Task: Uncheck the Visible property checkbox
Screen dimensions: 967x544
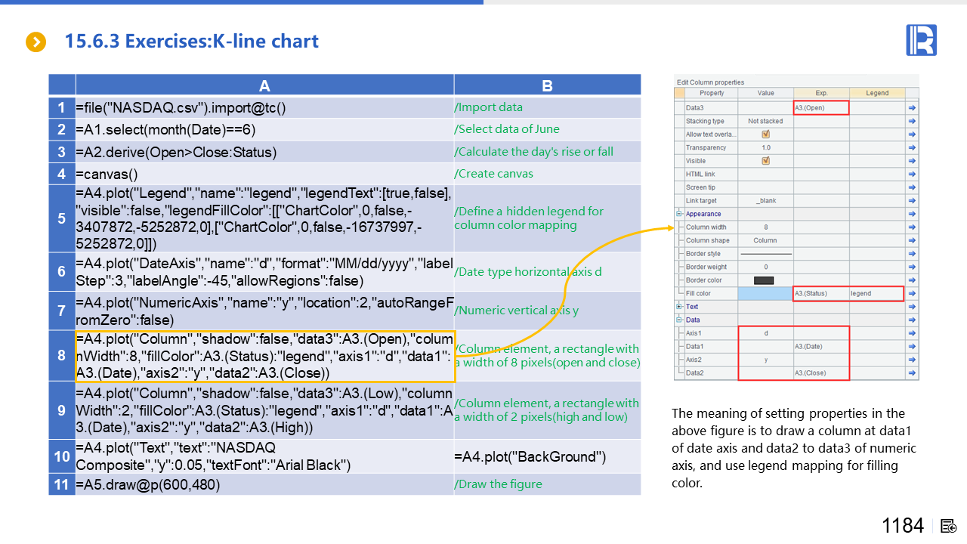Action: (765, 161)
